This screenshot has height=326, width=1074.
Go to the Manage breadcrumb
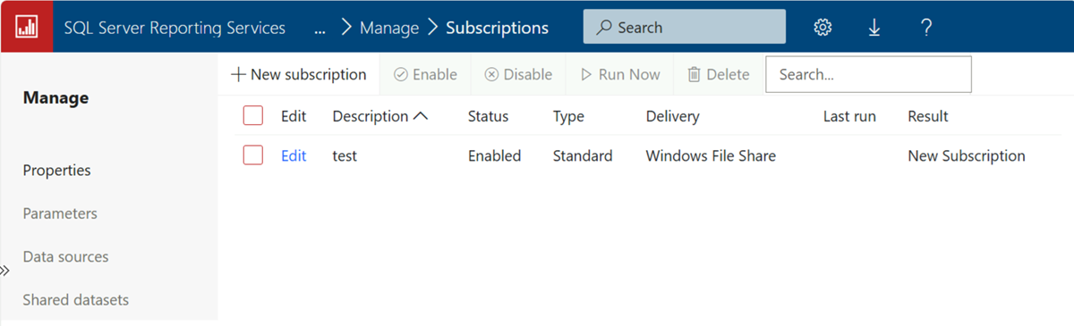click(389, 28)
